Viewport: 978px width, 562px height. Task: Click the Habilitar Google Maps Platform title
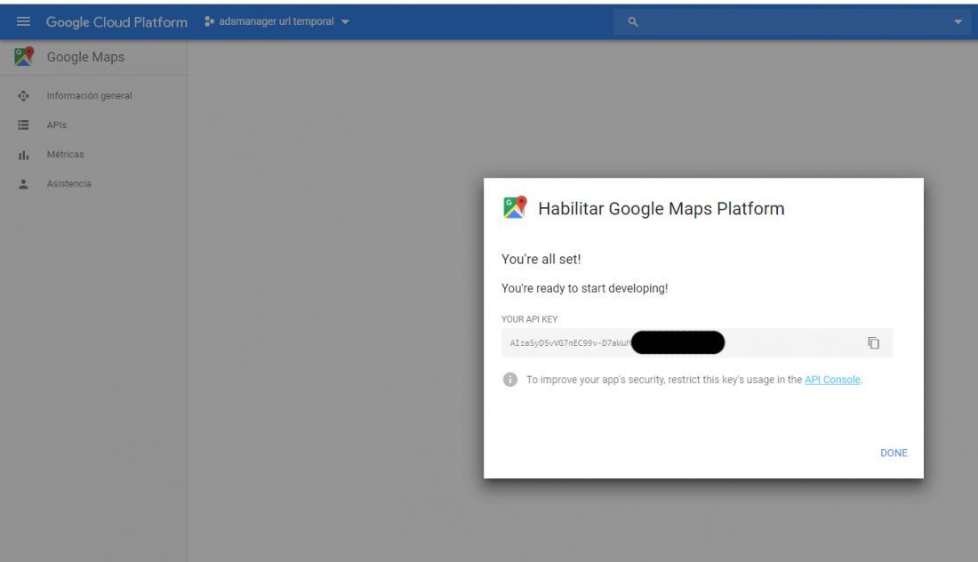click(x=661, y=208)
